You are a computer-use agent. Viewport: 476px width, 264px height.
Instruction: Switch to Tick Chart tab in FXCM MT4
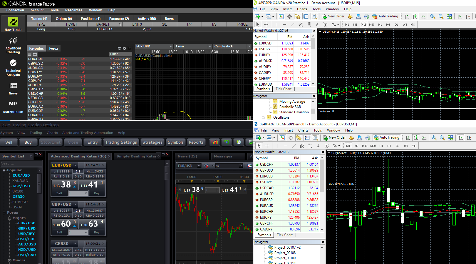284,235
